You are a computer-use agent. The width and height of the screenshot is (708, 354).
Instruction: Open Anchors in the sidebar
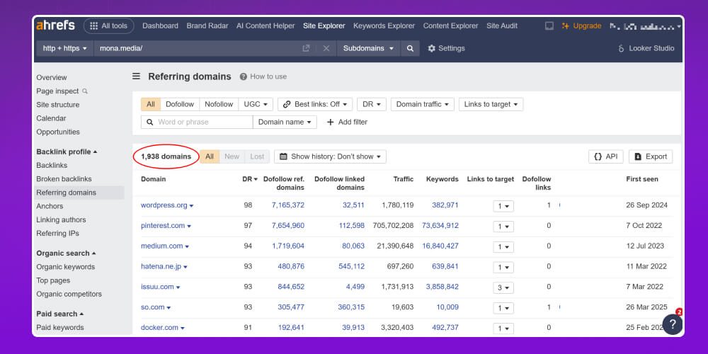(50, 206)
